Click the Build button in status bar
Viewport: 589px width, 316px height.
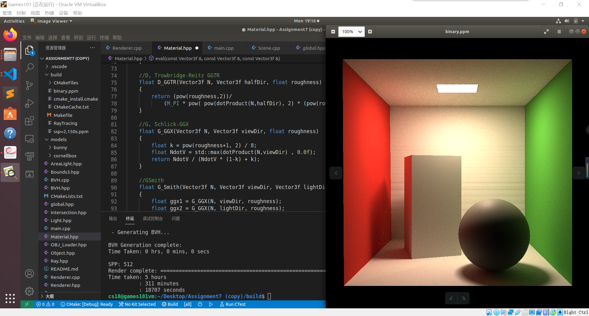pyautogui.click(x=170, y=304)
